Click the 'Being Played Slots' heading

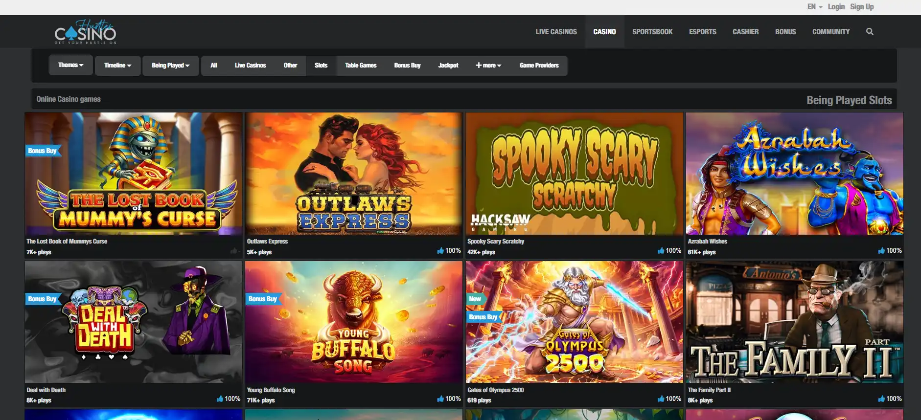(x=849, y=100)
